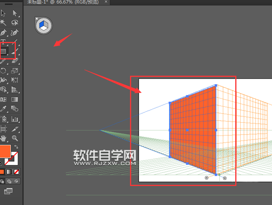Select the Mesh tool
Viewport: 272px width, 205px height.
(3, 100)
